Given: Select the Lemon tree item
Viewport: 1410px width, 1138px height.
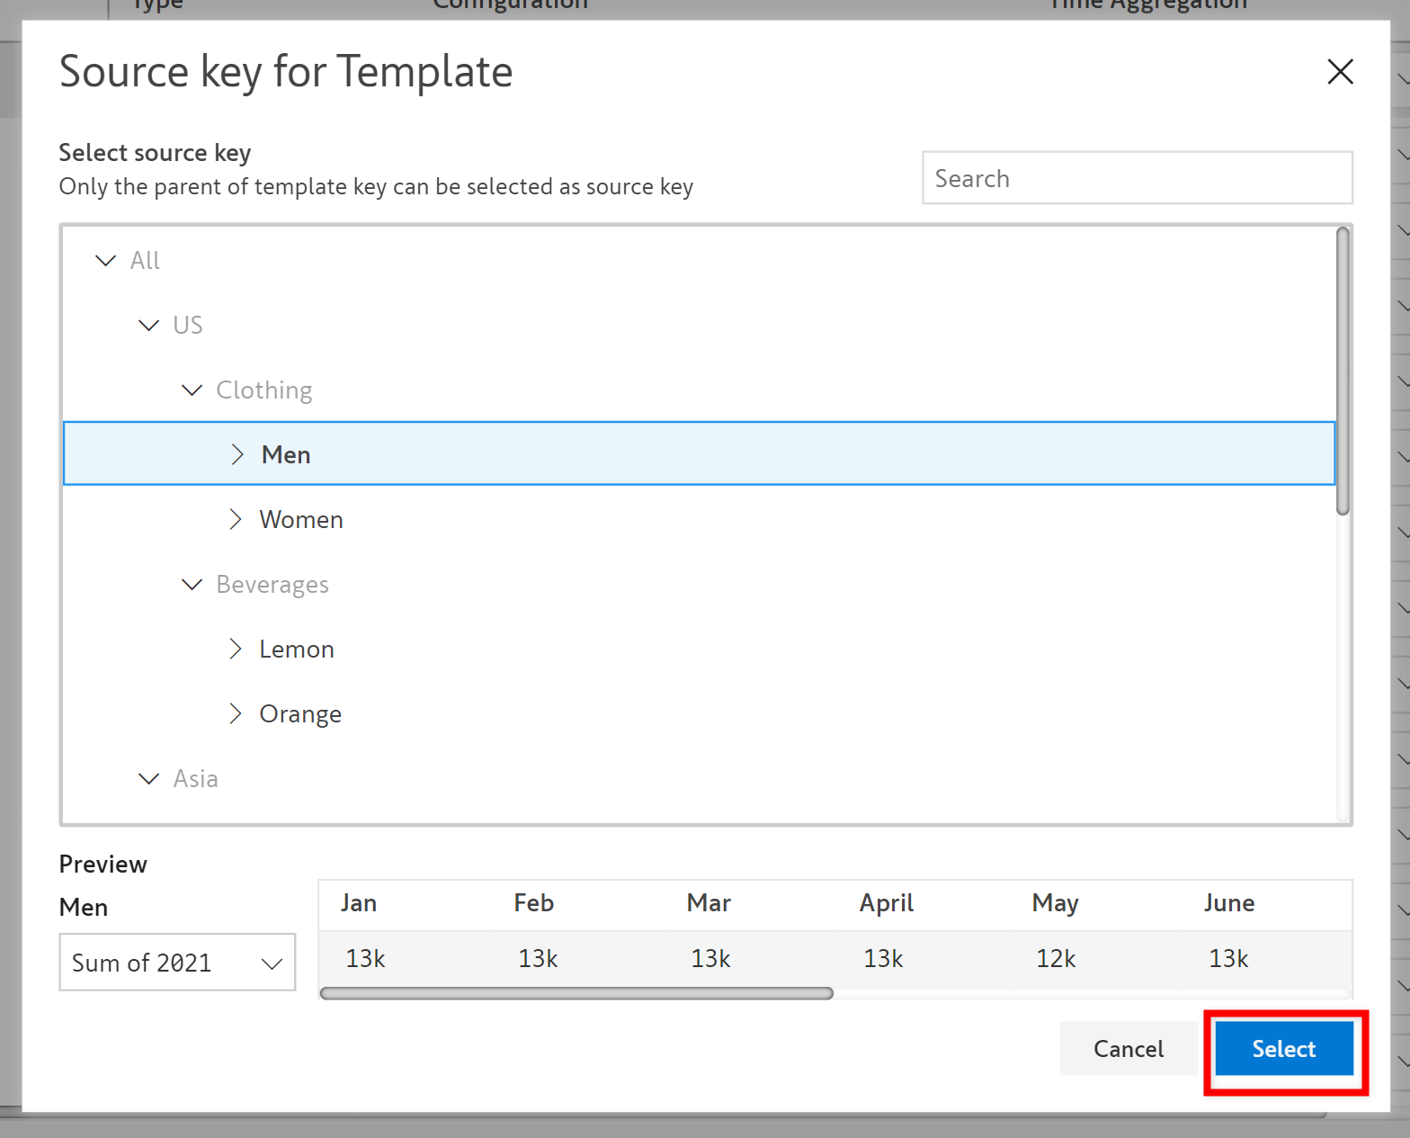Looking at the screenshot, I should click(297, 650).
